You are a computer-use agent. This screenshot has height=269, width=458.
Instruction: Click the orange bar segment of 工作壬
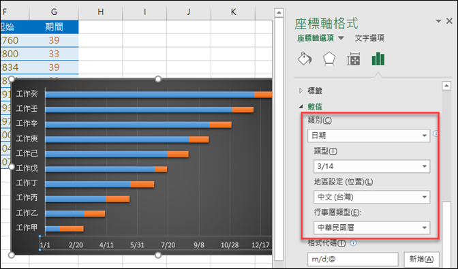(243, 110)
